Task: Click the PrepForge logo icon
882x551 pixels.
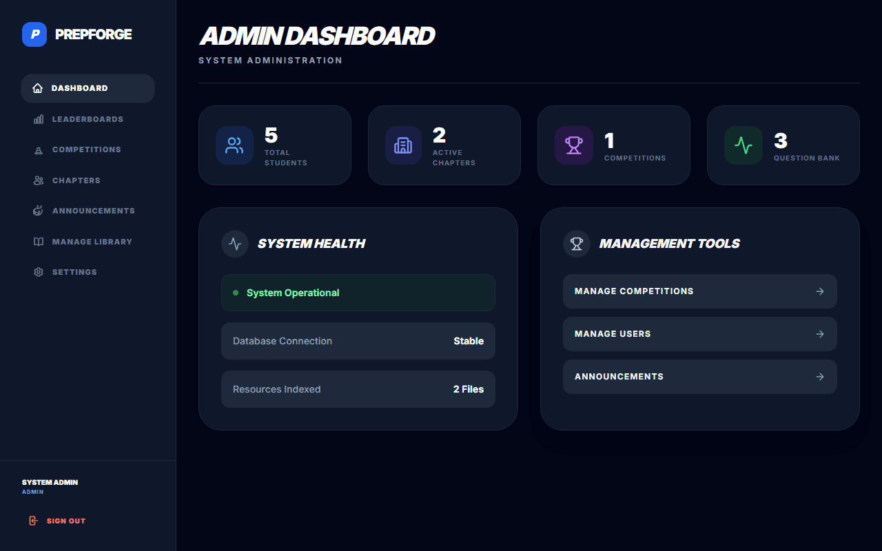Action: click(x=34, y=34)
